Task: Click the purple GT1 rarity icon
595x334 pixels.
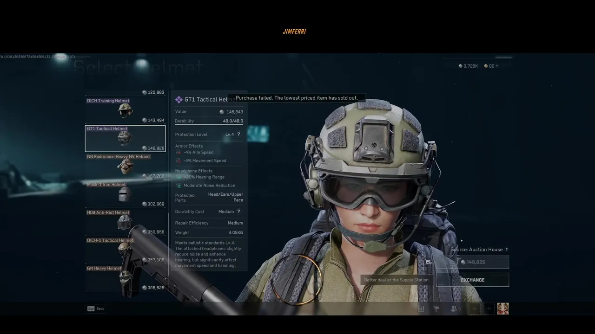Action: pyautogui.click(x=178, y=100)
